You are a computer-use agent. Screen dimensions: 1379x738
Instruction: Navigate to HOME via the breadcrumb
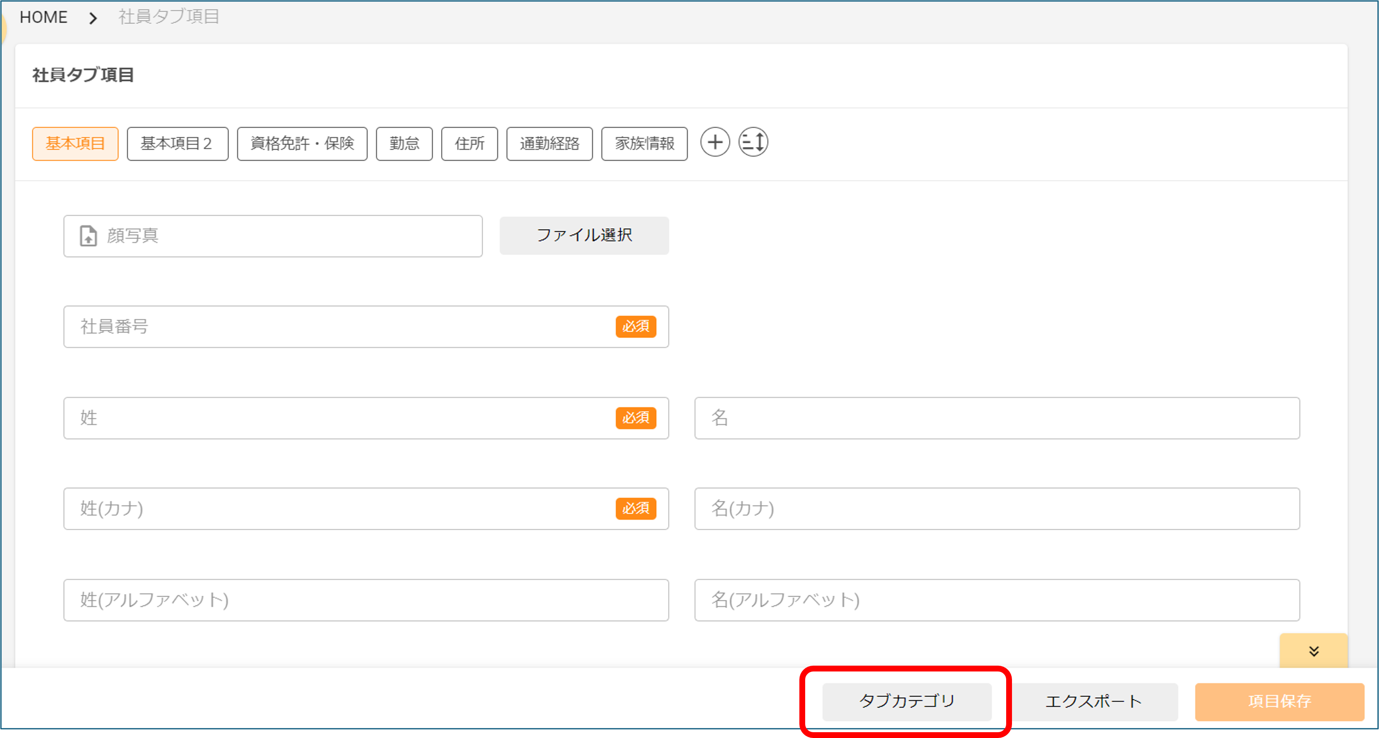[43, 17]
